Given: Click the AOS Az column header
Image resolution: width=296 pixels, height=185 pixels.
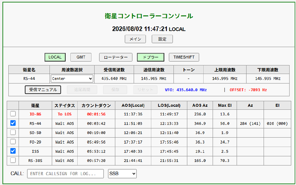Looking at the screenshot, I should pos(200,106).
